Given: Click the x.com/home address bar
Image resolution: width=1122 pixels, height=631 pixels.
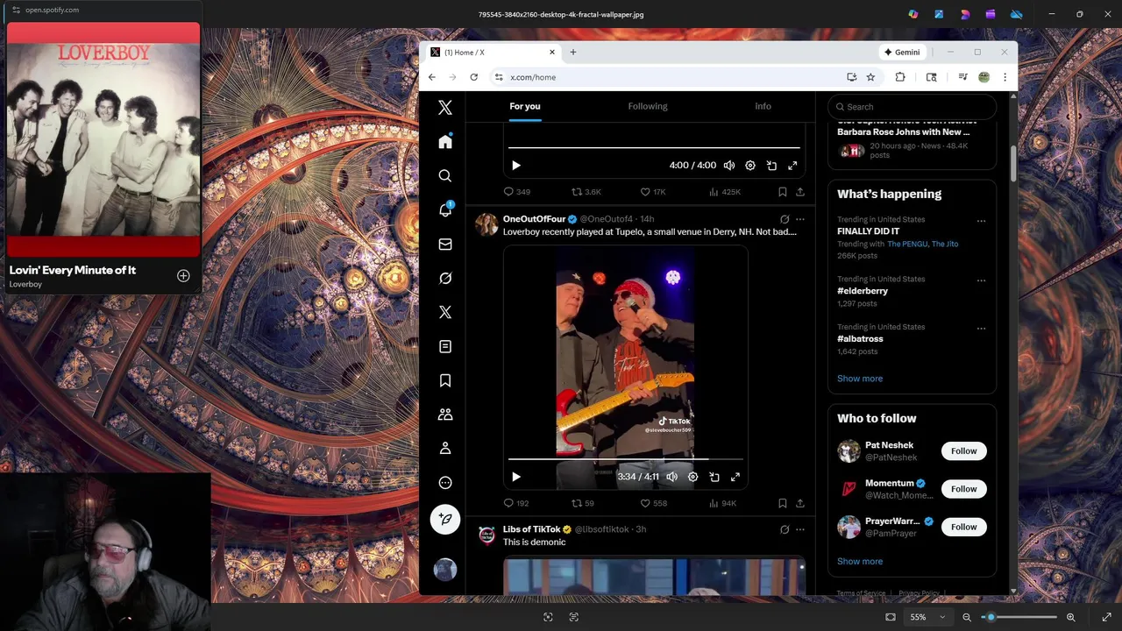Looking at the screenshot, I should pos(666,77).
